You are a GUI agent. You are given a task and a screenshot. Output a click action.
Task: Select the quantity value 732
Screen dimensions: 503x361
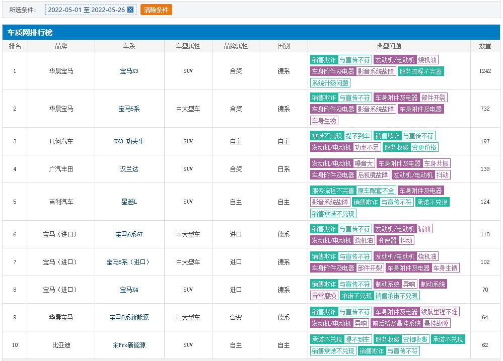485,109
